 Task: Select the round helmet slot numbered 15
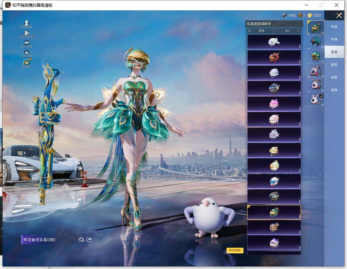316,56
